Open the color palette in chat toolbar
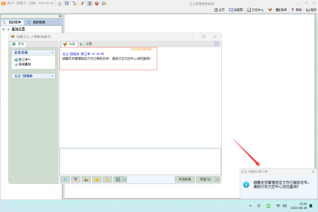Screen dimensions: 318x212 [x=75, y=179]
